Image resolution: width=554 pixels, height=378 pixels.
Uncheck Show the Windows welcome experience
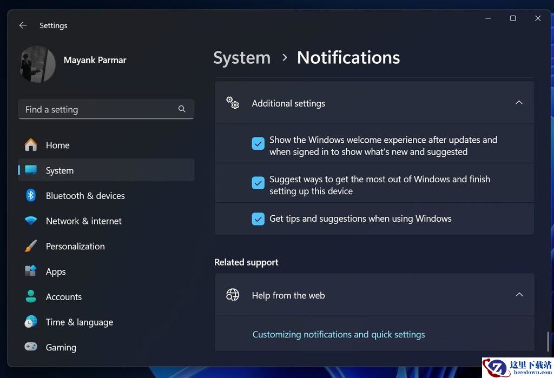(x=258, y=143)
